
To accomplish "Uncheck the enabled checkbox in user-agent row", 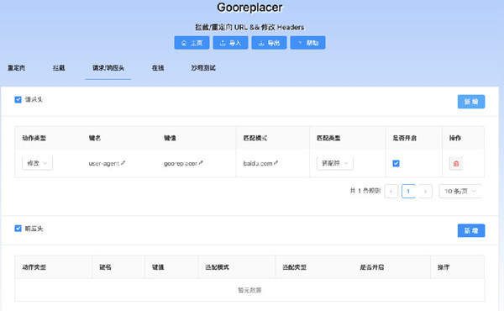I will click(396, 163).
